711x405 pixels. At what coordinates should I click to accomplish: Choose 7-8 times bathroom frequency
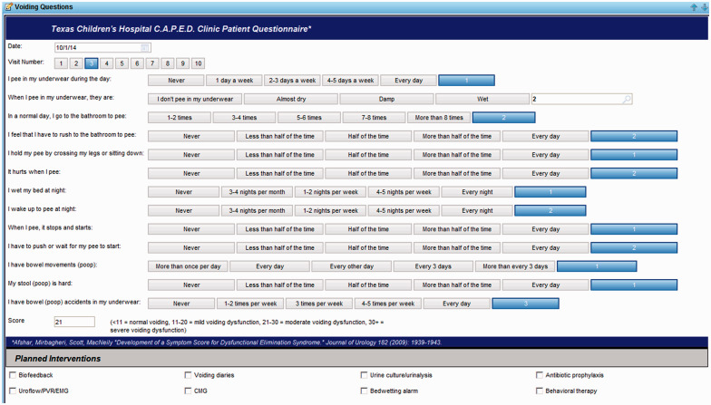[374, 118]
